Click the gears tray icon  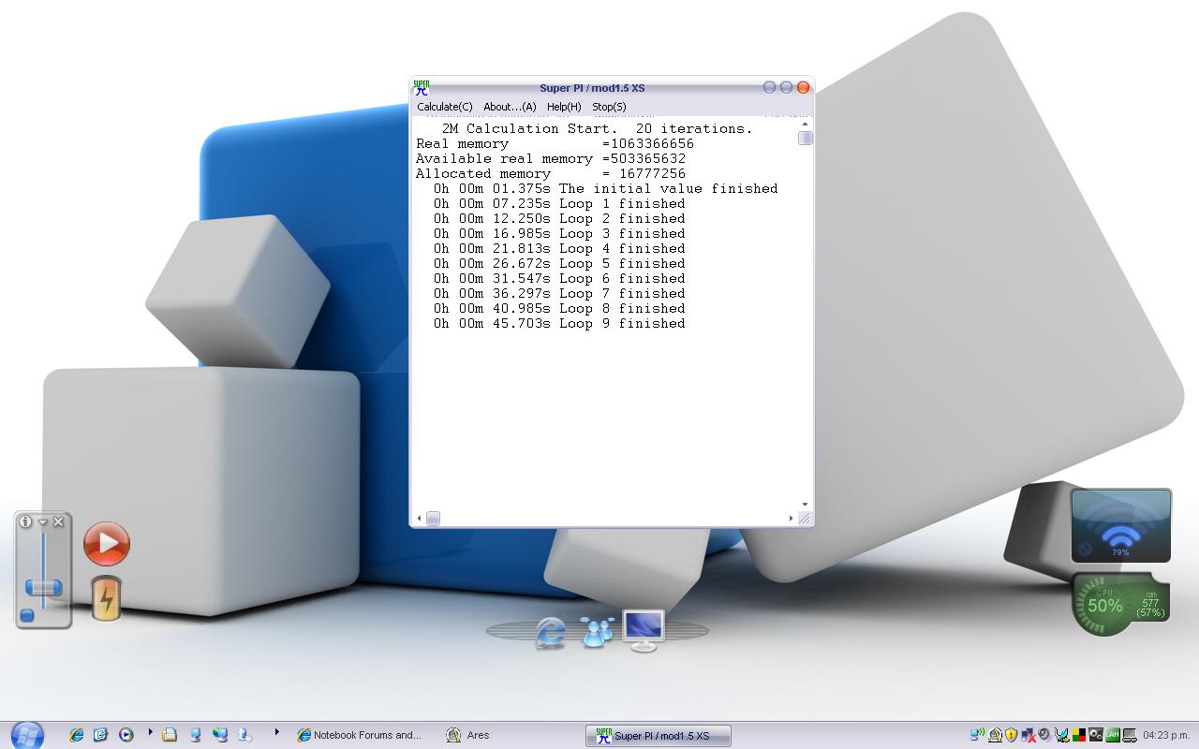click(x=1095, y=735)
